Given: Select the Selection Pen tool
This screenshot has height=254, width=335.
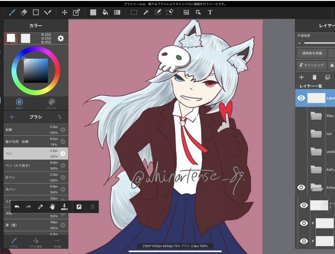Looking at the screenshot, I should click(x=158, y=12).
